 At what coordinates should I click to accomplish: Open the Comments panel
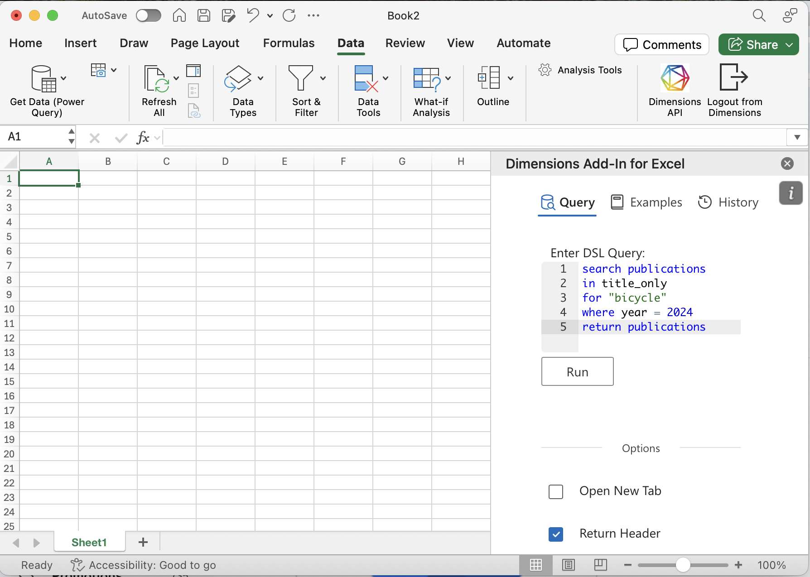[661, 44]
